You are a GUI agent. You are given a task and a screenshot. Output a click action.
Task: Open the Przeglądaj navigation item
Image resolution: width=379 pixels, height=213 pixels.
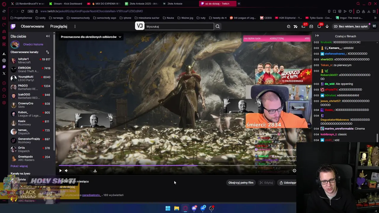(59, 26)
